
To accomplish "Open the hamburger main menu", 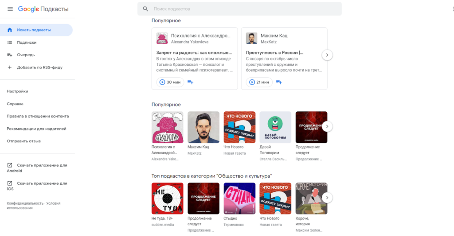I will [x=10, y=9].
